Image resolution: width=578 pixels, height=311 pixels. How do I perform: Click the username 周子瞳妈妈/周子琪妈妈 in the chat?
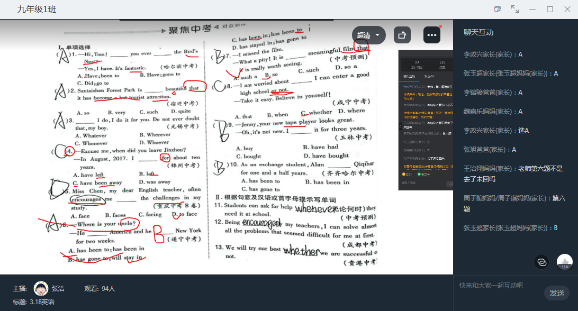[506, 198]
